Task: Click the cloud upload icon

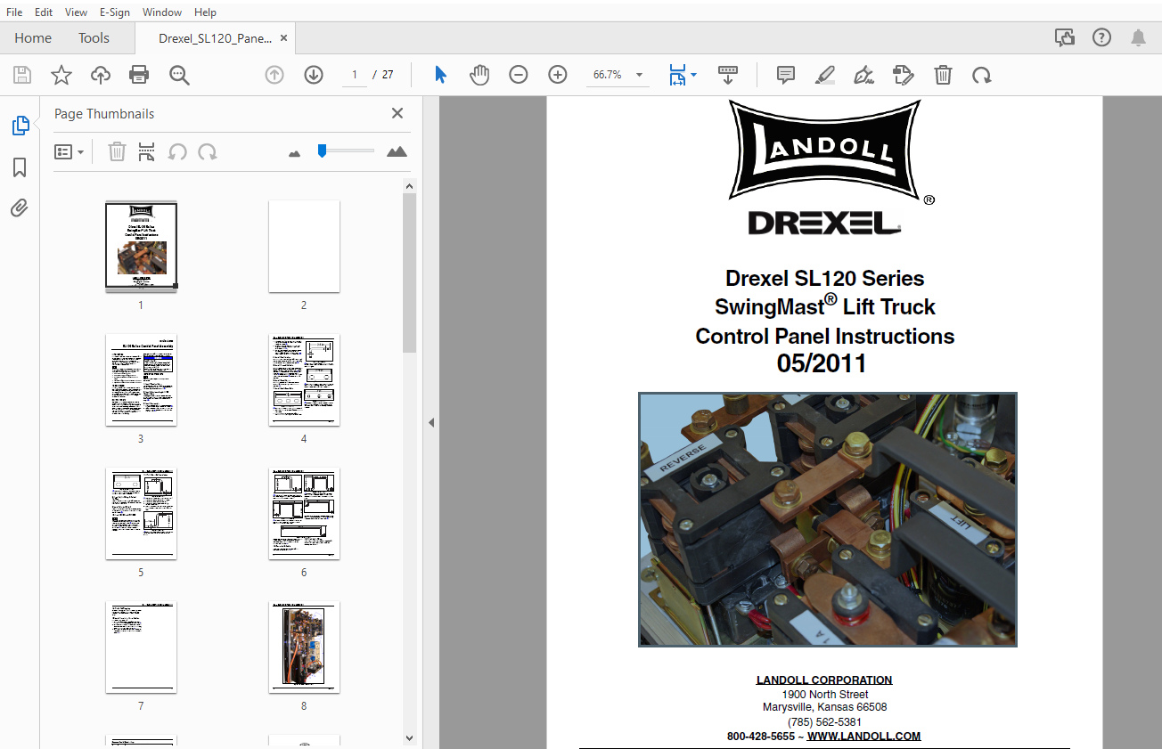Action: click(101, 75)
